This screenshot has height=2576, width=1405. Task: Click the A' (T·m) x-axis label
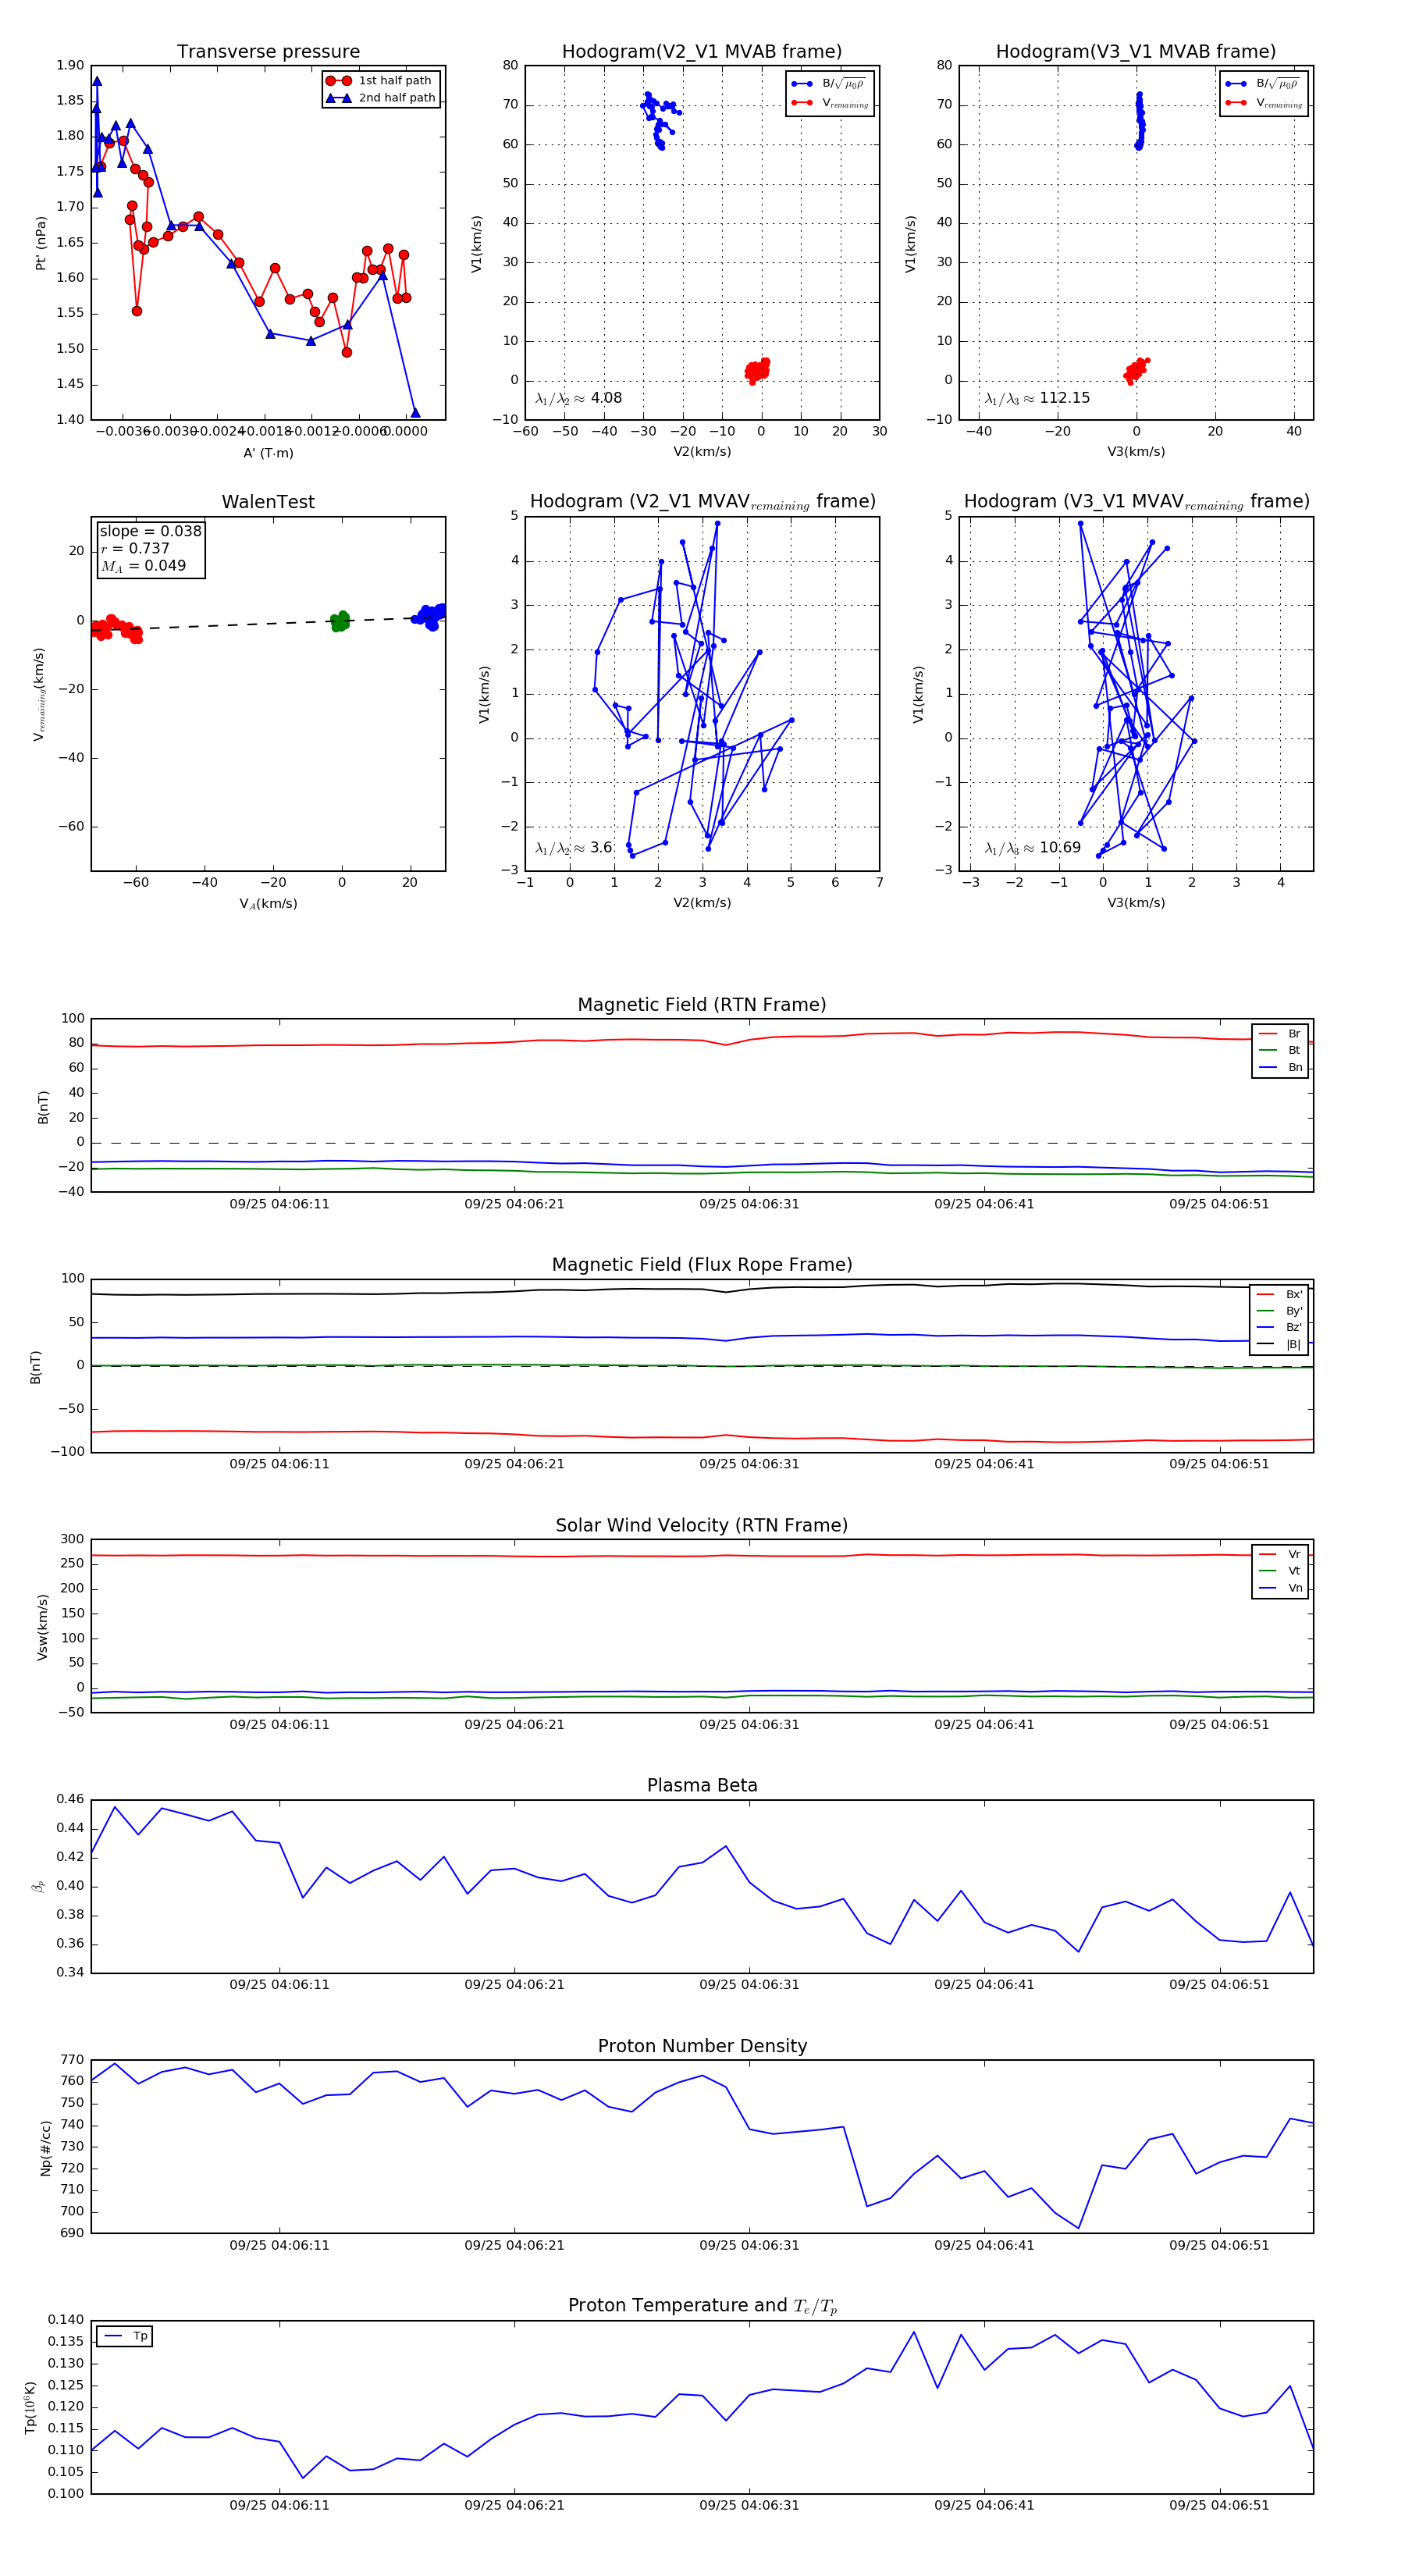click(268, 453)
